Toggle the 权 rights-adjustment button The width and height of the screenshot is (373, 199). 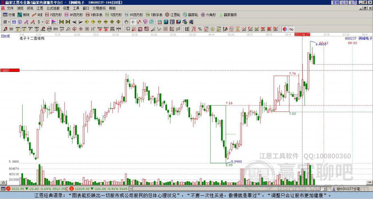(48, 22)
